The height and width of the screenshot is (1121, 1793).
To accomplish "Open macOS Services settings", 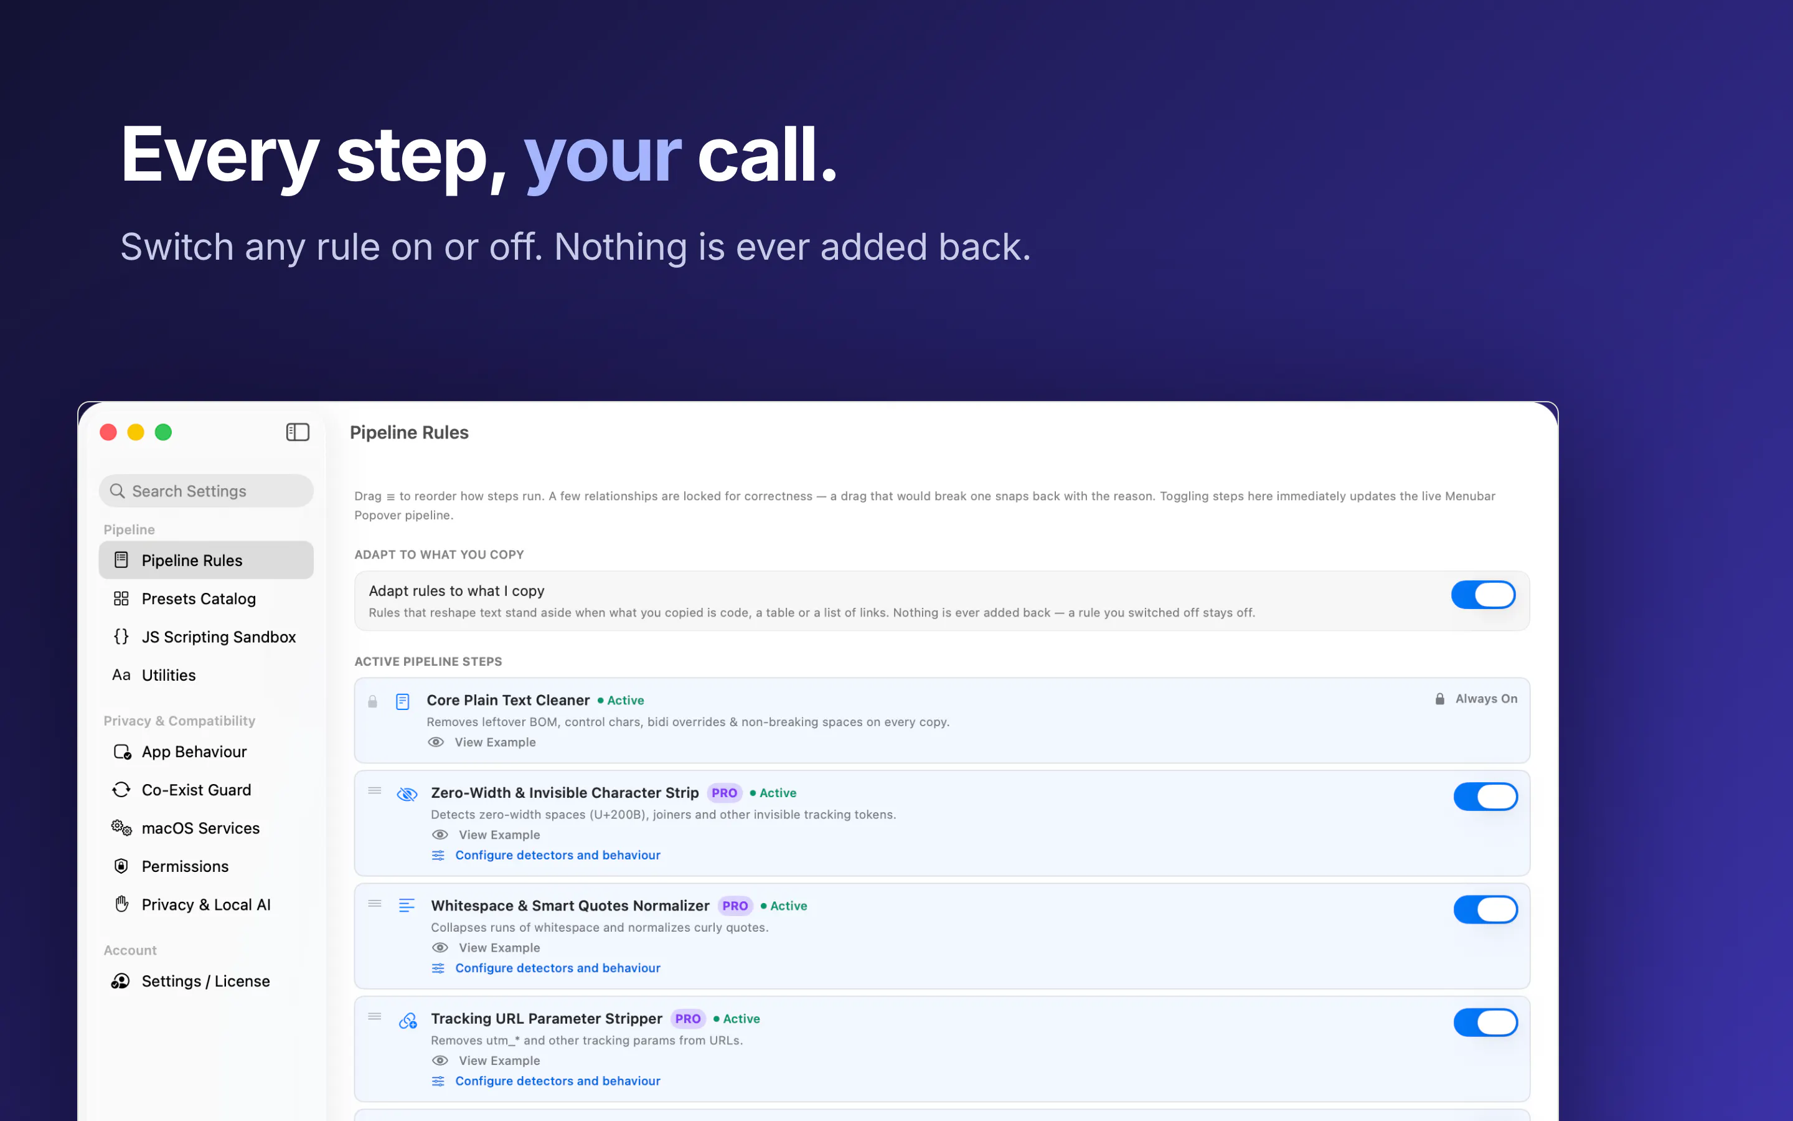I will coord(206,828).
